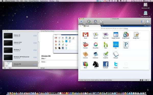
Task: Open the Google Docs app icon
Action: pos(136,35)
